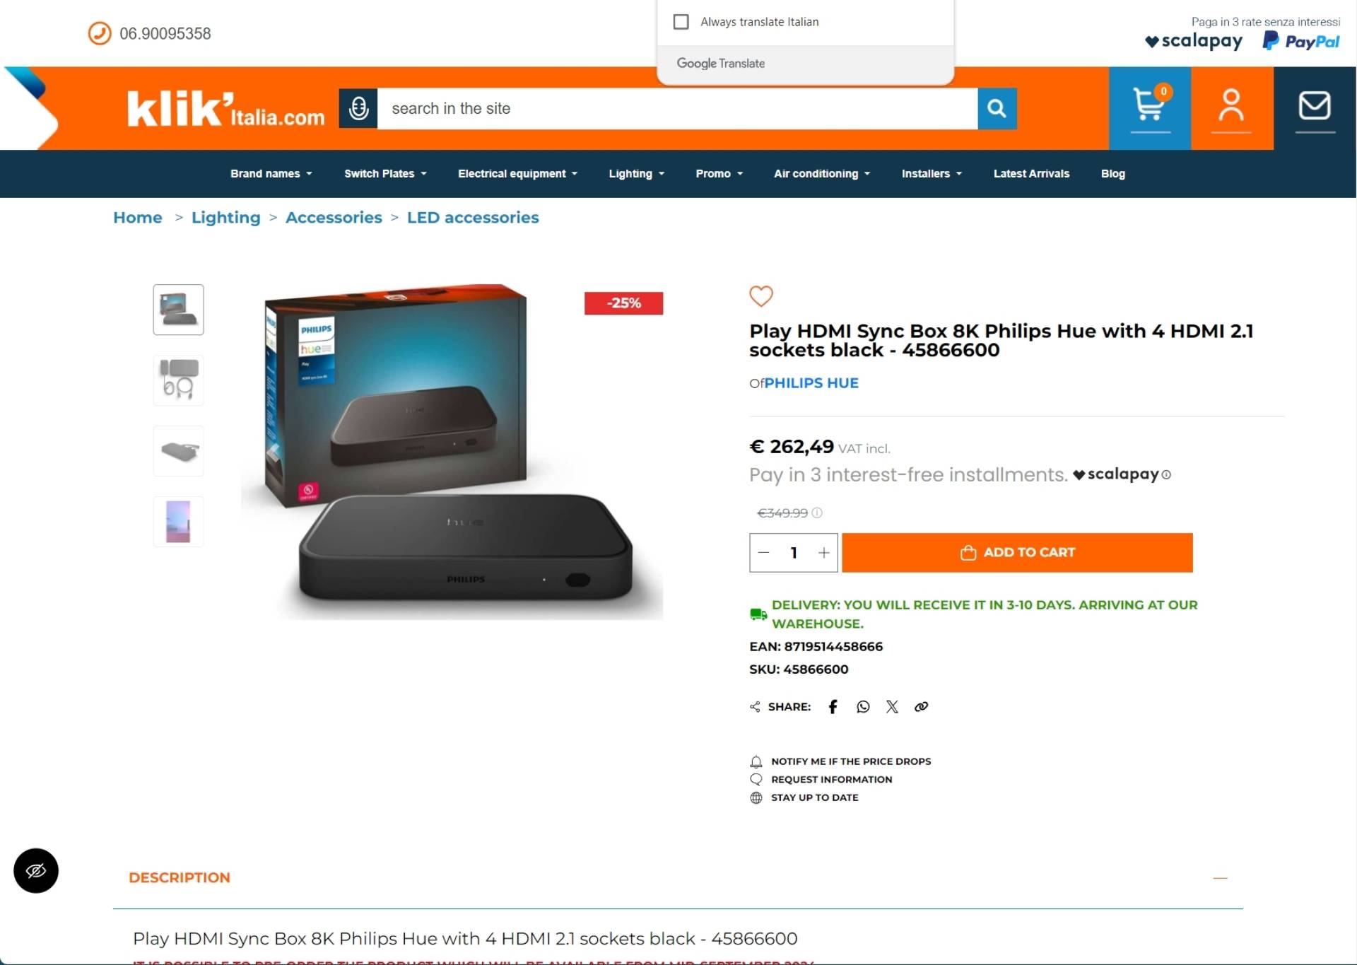Click the user account icon

1230,107
